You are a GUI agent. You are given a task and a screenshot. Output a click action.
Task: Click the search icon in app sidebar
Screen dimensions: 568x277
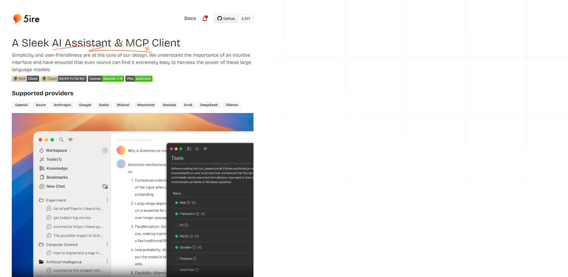pos(61,140)
